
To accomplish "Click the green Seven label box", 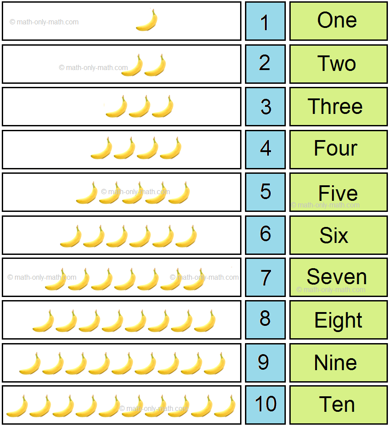I will click(x=338, y=277).
